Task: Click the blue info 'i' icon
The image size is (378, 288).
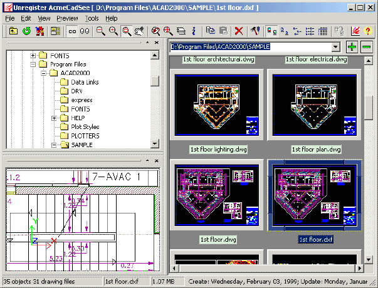Action: tap(194, 31)
